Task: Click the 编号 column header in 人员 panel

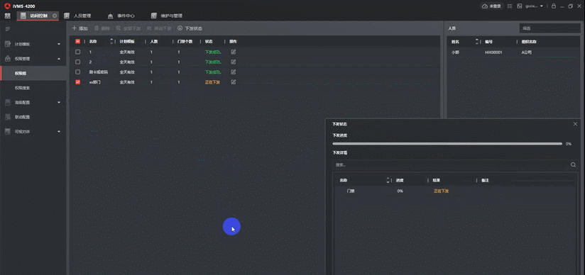Action: pos(488,42)
